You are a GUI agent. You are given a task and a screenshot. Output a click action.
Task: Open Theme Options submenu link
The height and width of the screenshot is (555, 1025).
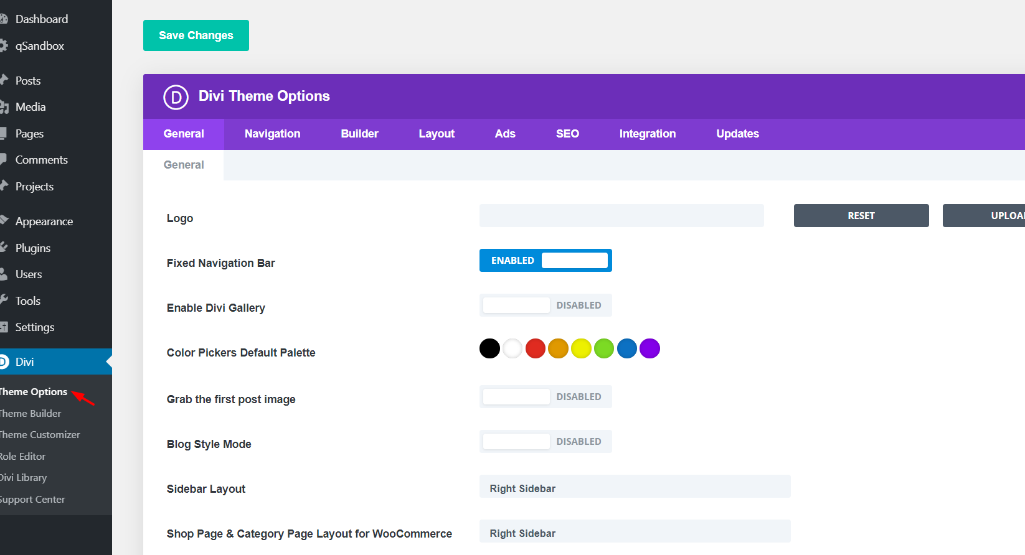[34, 392]
